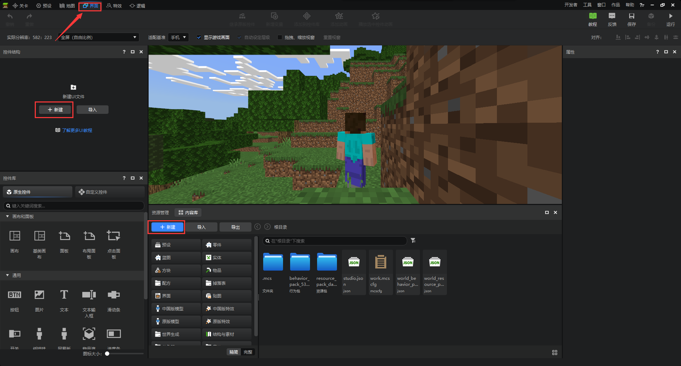Click the control library keyword search field
The height and width of the screenshot is (366, 681).
[74, 206]
